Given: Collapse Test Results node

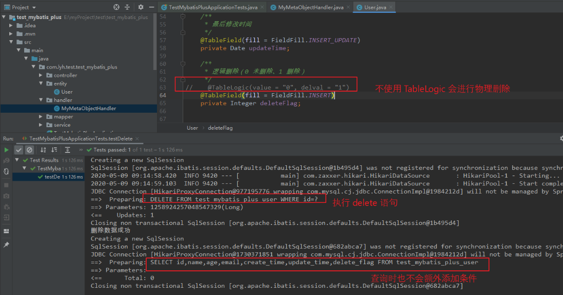Looking at the screenshot, I should click(x=17, y=160).
